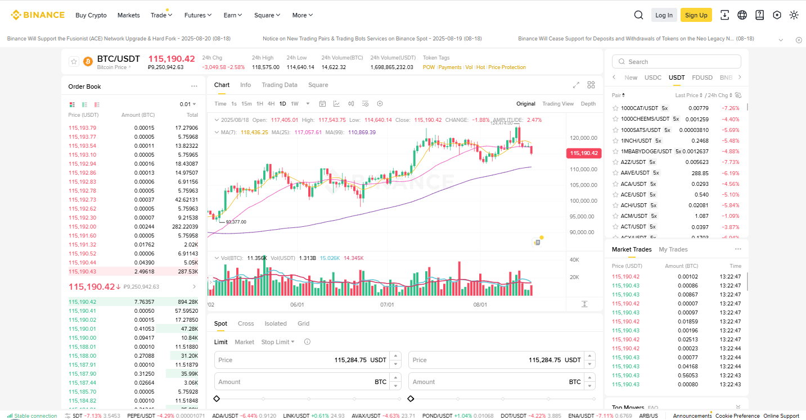This screenshot has height=420, width=806.
Task: Reset chart scale button below price axis
Action: click(x=584, y=304)
